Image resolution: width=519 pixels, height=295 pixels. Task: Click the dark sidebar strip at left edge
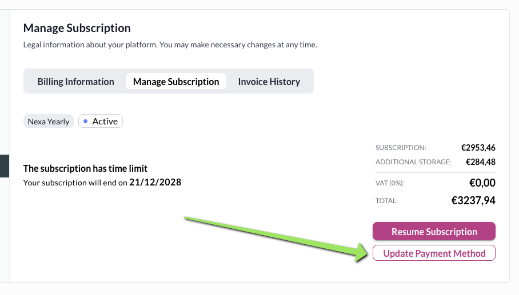click(5, 166)
